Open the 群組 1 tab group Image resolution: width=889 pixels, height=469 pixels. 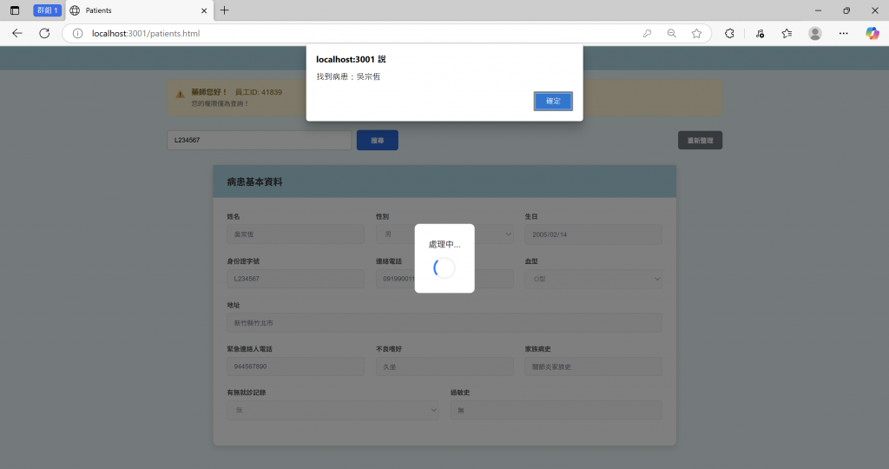47,10
